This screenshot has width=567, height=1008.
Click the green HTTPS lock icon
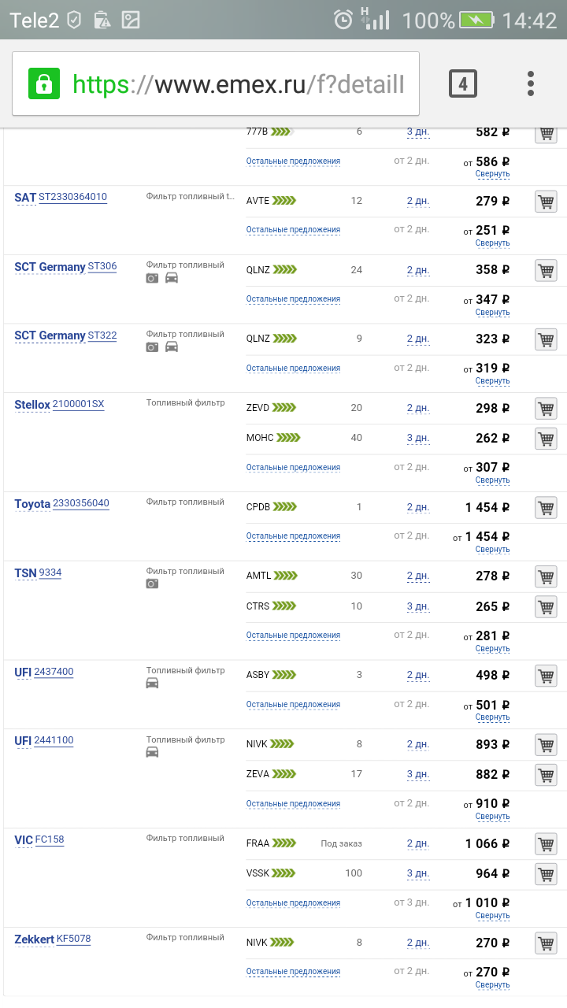click(x=44, y=83)
